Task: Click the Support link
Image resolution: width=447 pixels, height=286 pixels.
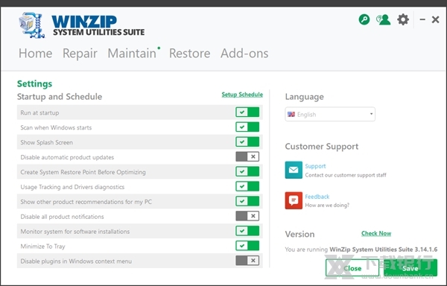Action: point(315,166)
